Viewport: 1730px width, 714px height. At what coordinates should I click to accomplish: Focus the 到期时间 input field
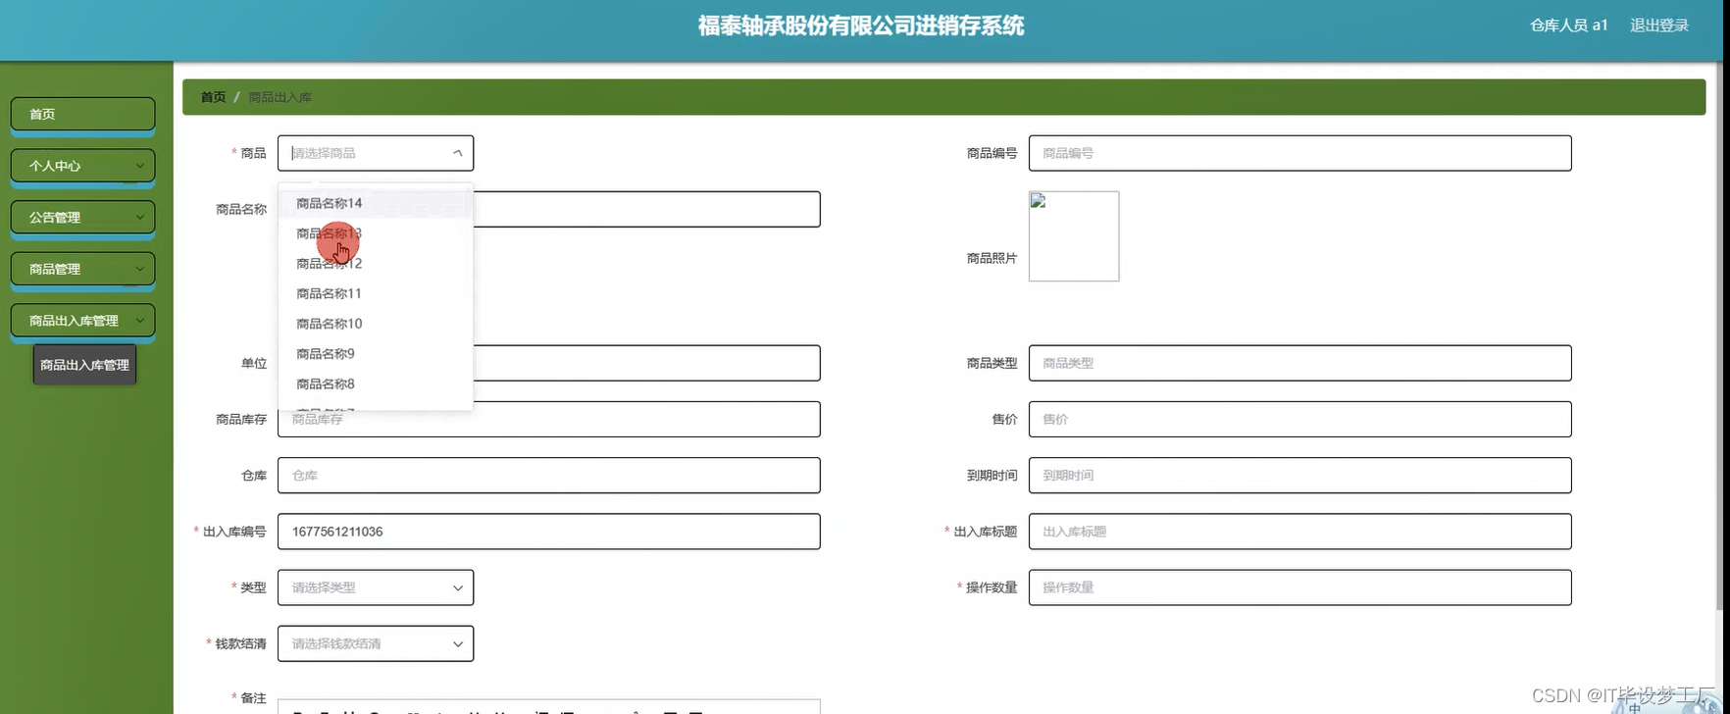(1299, 475)
